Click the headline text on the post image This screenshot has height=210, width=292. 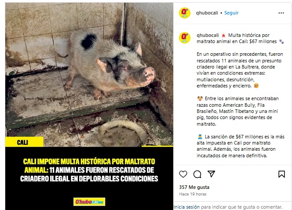tap(89, 170)
